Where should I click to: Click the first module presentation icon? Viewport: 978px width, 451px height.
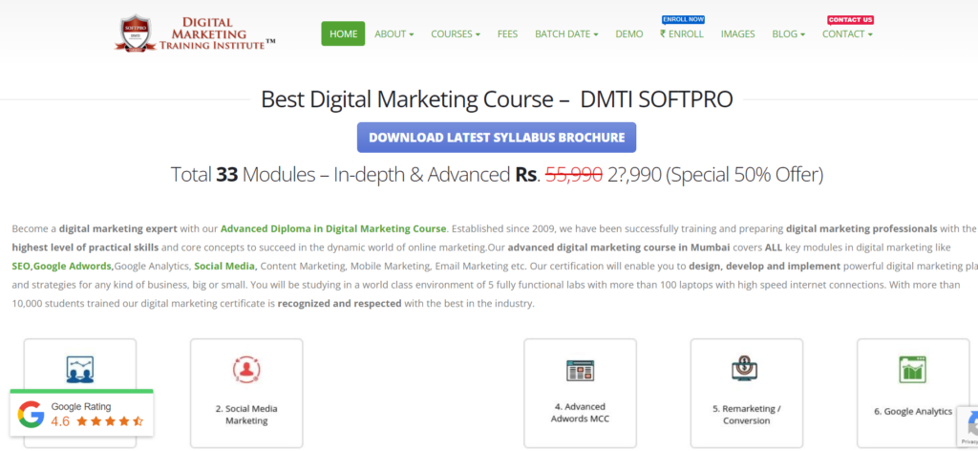pyautogui.click(x=80, y=369)
